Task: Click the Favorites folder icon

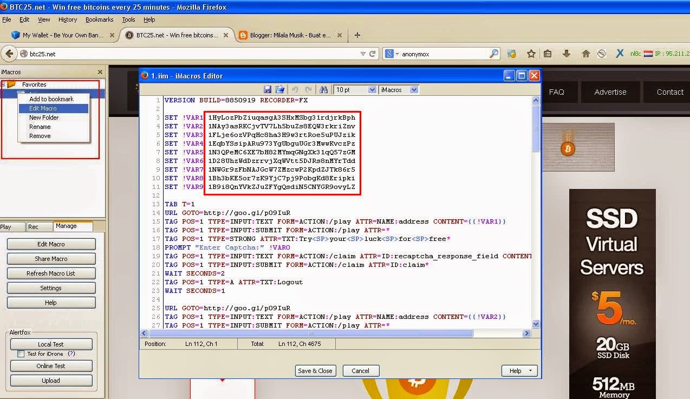Action: point(11,84)
